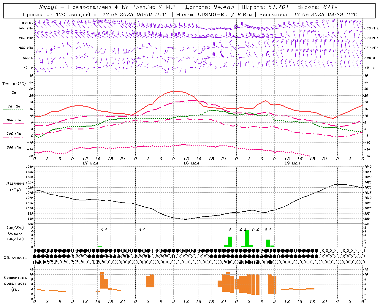Image resolution: width=380 pixels, height=304 pixels.
Task: Click the station name "Kyzyl" in the header
Action: 48,7
